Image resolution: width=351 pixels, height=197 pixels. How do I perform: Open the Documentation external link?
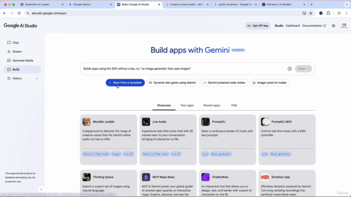[314, 26]
